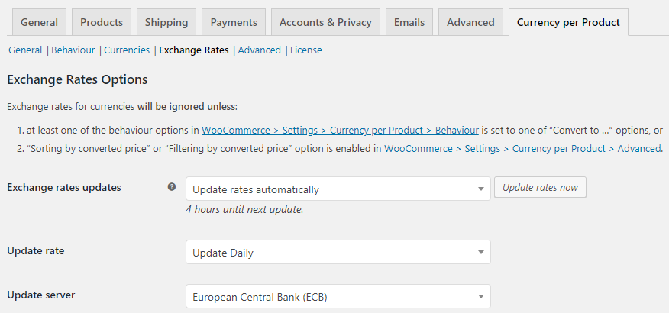Open the Advanced top-level tab
This screenshot has height=313, width=669.
(470, 22)
